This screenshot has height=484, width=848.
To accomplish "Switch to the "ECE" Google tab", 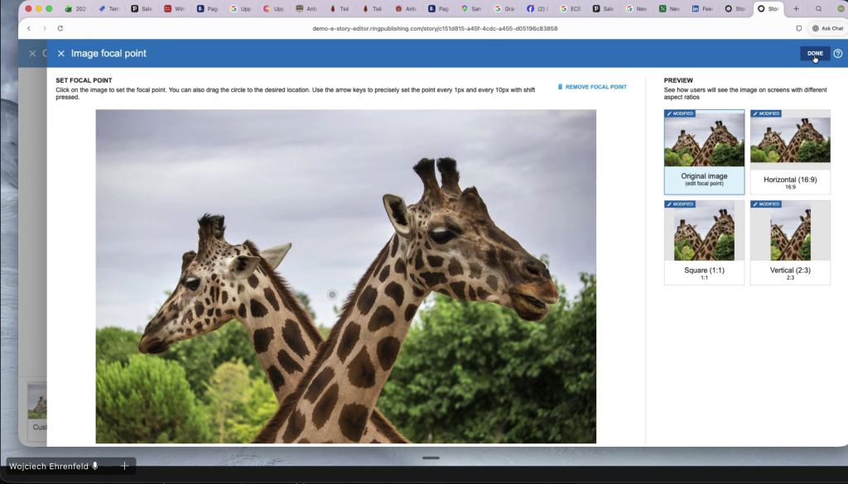I will (x=570, y=8).
